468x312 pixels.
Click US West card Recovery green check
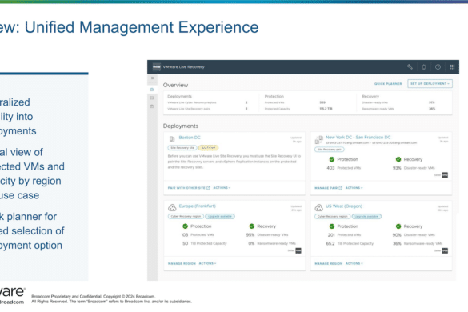pyautogui.click(x=398, y=226)
